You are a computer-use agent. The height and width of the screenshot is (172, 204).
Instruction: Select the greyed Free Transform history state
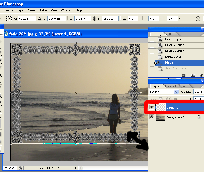click(x=179, y=69)
